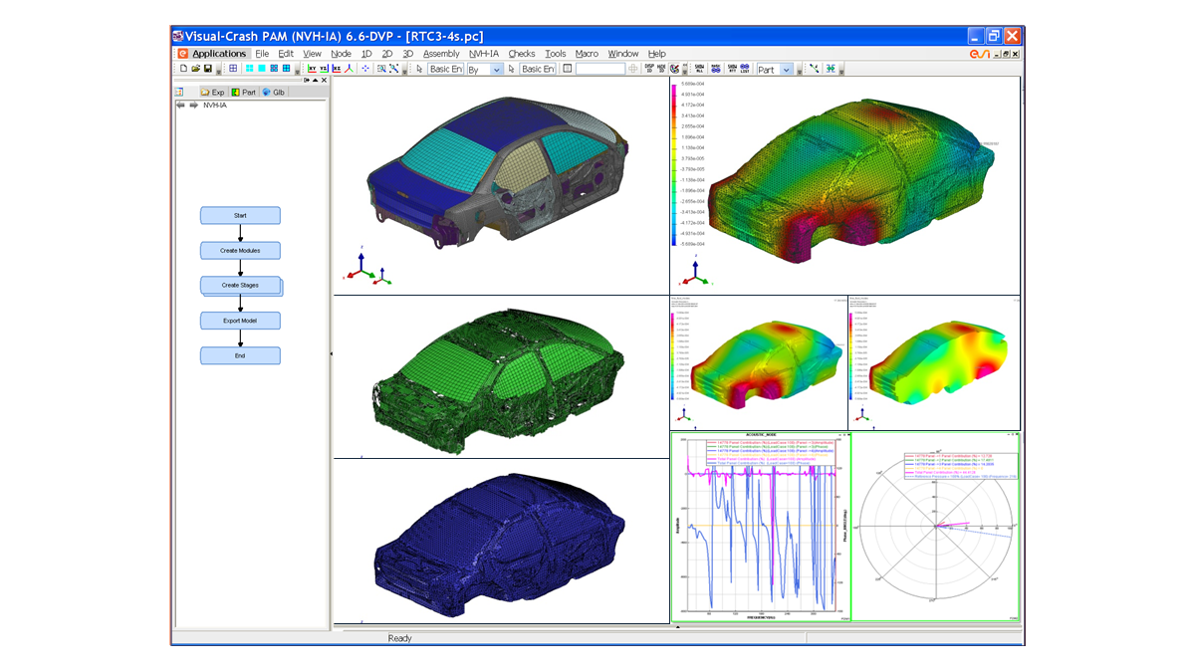Click the four-pane grid layout icon
1195x672 pixels.
click(x=286, y=69)
